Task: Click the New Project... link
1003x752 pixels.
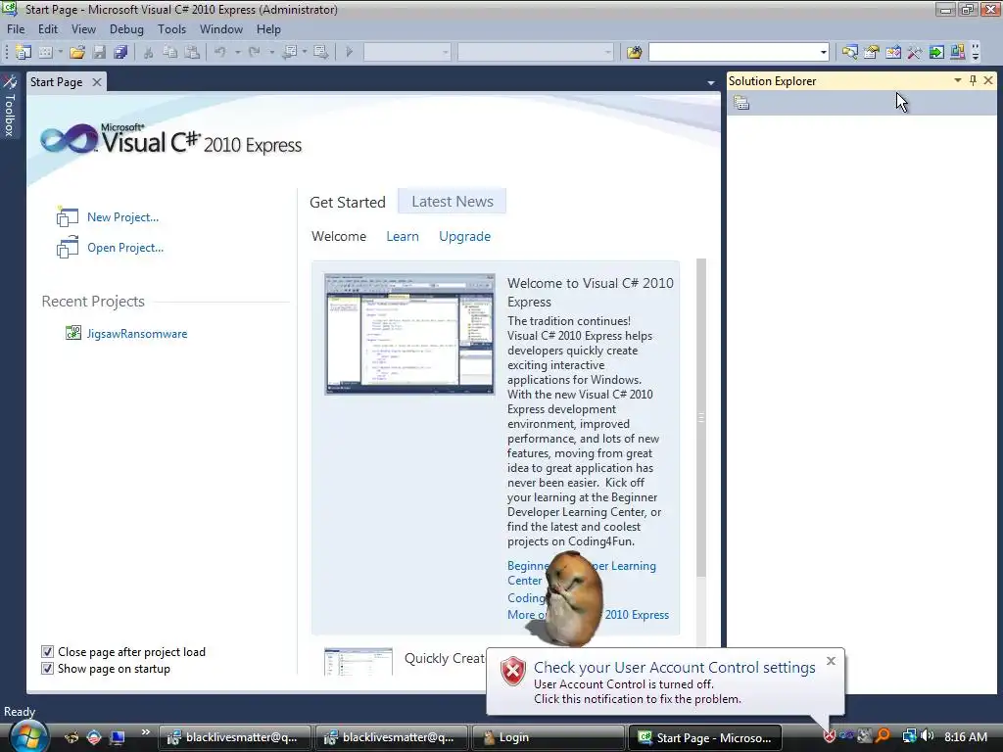Action: 122,217
